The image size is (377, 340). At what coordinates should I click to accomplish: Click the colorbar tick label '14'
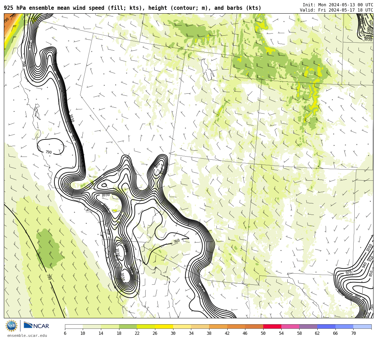click(x=101, y=333)
